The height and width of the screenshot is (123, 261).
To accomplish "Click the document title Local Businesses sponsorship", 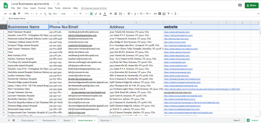I will [x=30, y=4].
